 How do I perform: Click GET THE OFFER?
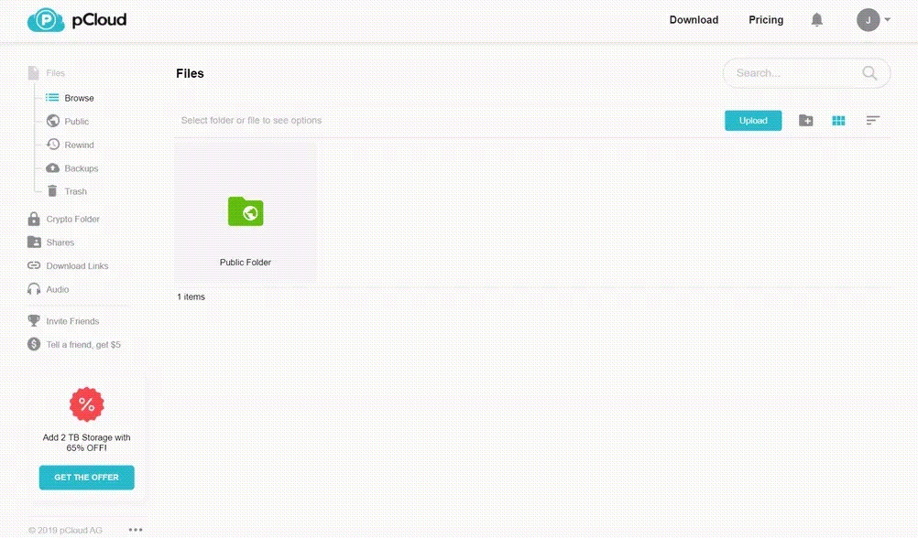pyautogui.click(x=86, y=477)
